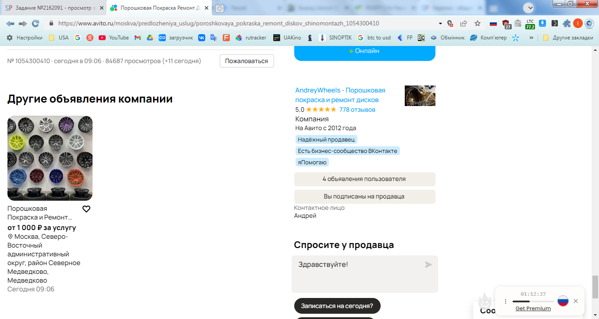Open the LTC 77.2 price extension
Screen dimensions: 599x319
click(530, 24)
